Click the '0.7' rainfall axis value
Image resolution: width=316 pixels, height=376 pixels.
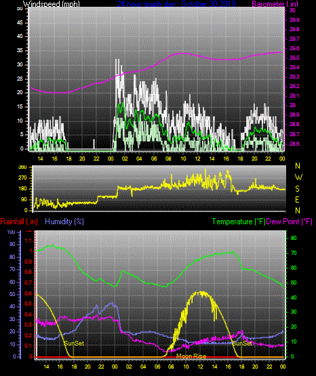click(x=28, y=283)
